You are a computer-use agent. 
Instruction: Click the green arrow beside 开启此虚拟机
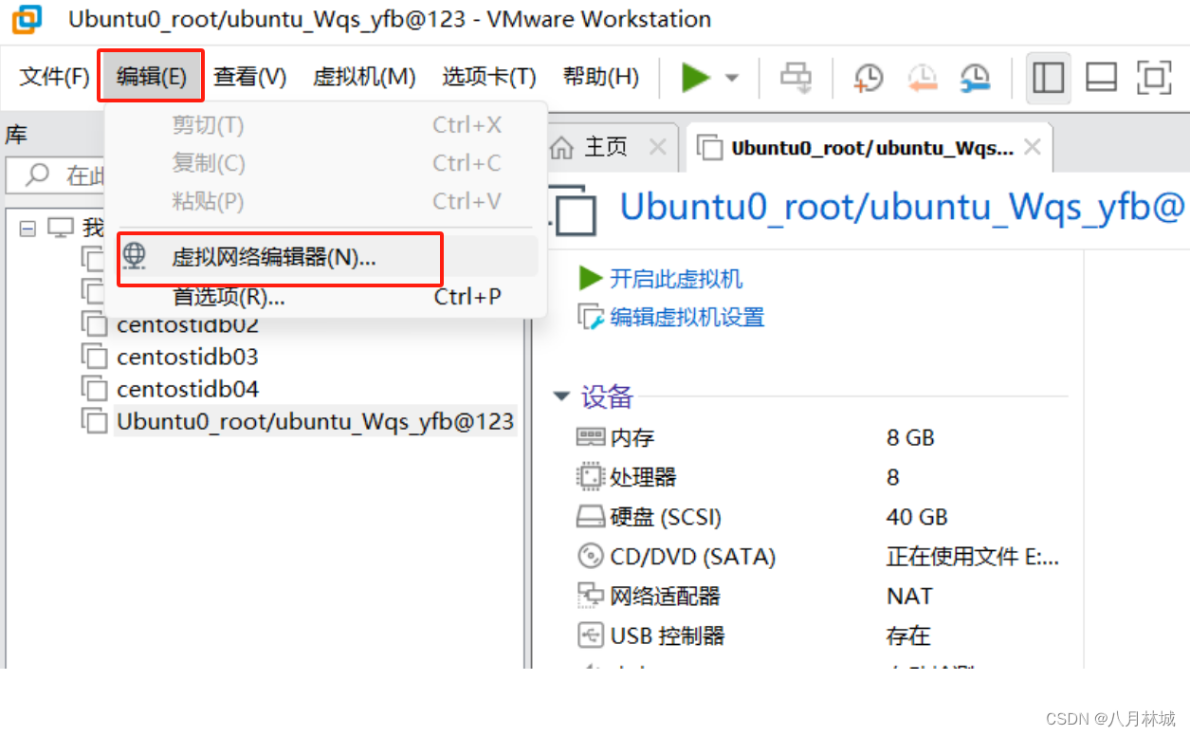point(591,278)
